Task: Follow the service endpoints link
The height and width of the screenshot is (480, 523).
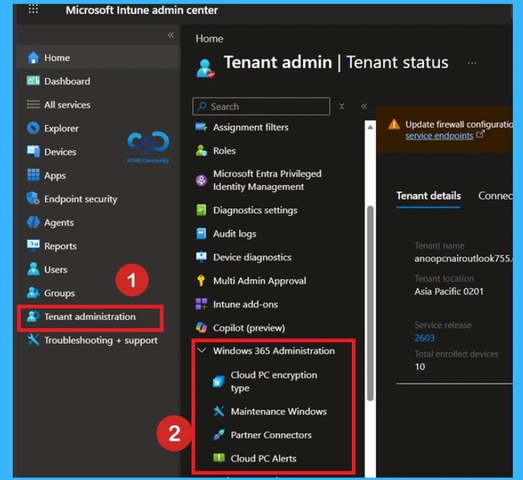Action: tap(439, 136)
